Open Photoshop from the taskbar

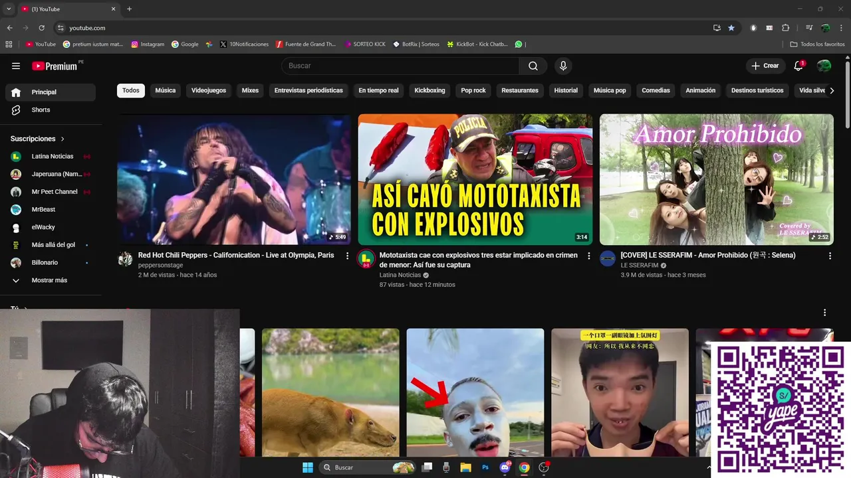(485, 467)
